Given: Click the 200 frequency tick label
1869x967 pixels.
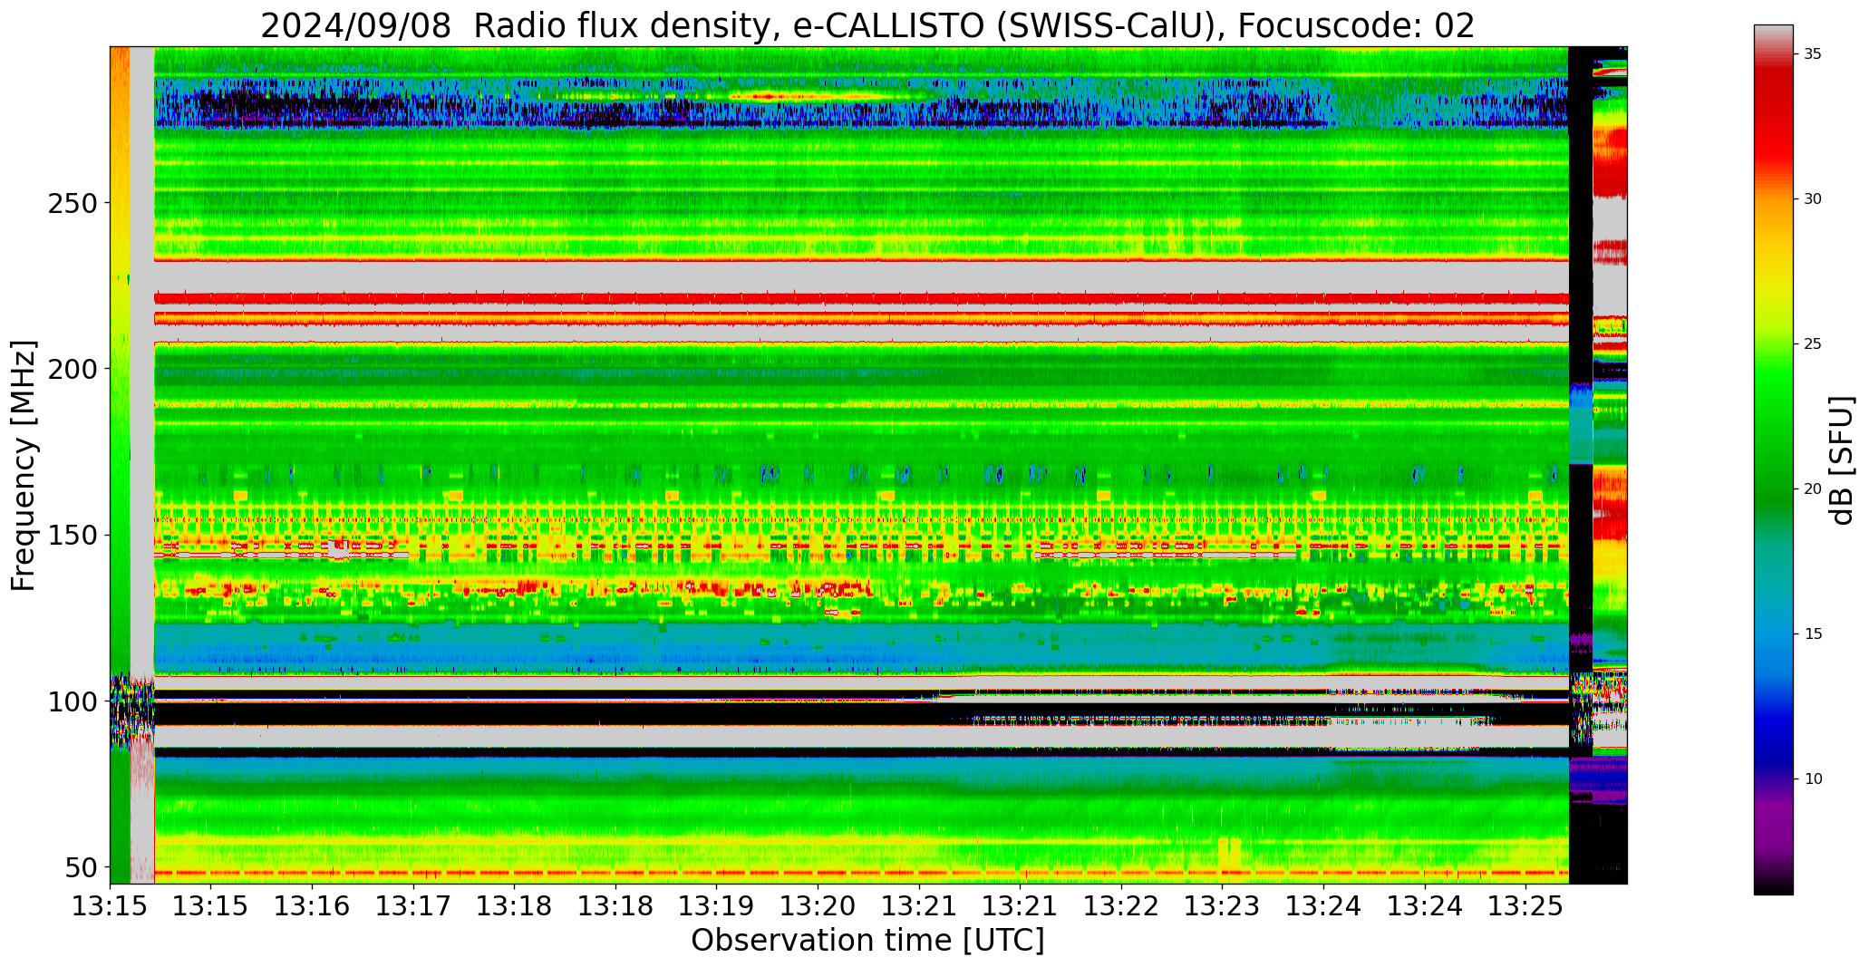Looking at the screenshot, I should click(71, 370).
